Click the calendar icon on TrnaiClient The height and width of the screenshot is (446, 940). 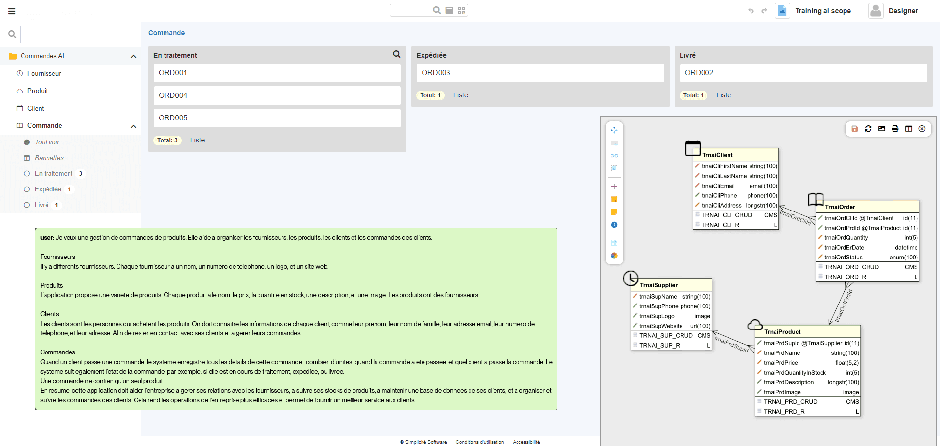(693, 148)
